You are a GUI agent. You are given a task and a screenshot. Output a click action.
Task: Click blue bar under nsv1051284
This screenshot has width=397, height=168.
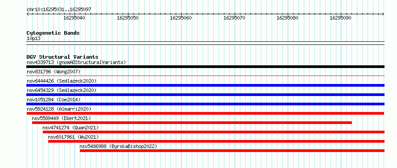[205, 104]
